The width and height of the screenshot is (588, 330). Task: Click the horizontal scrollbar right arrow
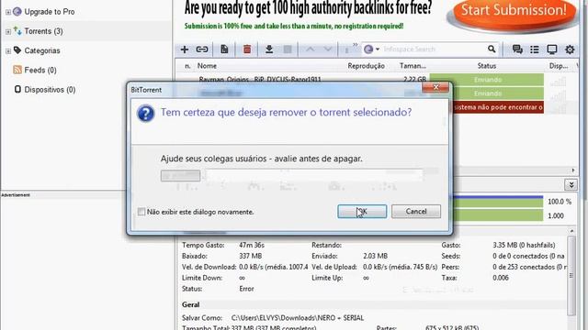click(x=573, y=170)
